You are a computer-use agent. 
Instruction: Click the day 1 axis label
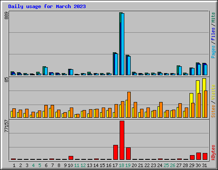click(14, 165)
